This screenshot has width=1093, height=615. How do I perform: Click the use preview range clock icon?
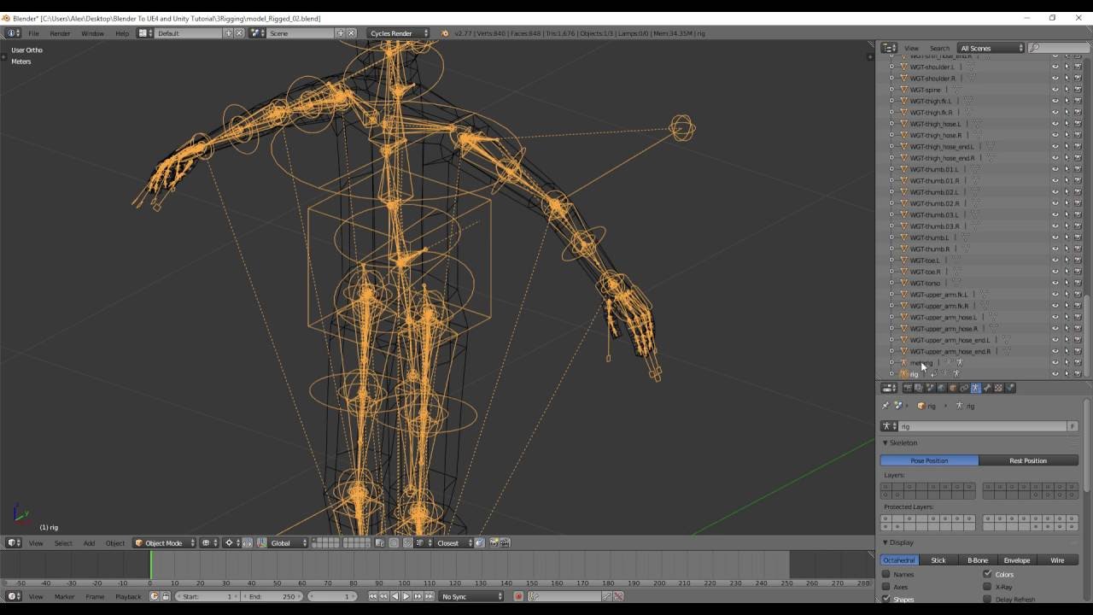[x=154, y=596]
